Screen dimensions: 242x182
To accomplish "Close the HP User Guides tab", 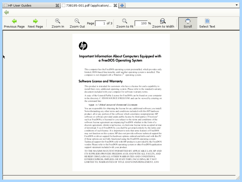I will pos(57,5).
